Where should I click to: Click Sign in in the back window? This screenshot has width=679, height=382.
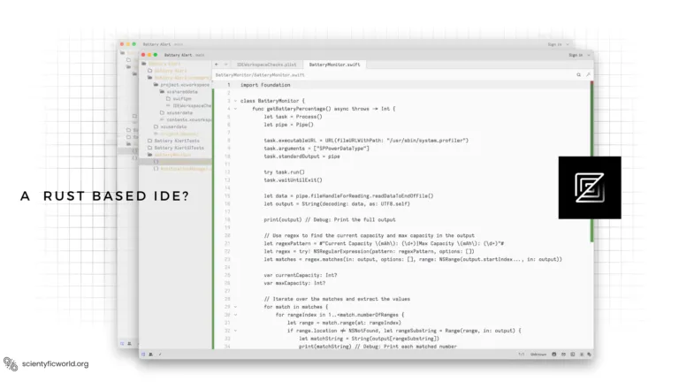click(554, 44)
